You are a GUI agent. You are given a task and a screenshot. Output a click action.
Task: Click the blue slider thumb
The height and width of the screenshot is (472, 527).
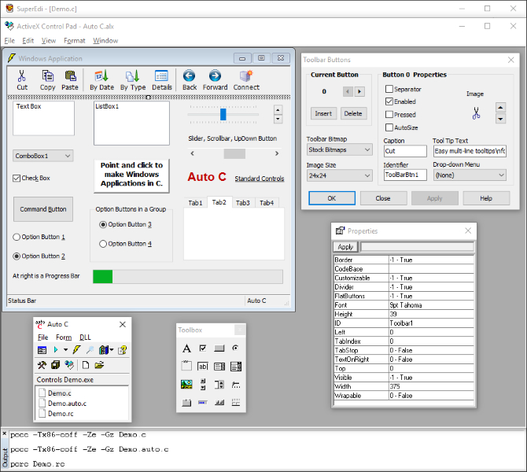223,115
